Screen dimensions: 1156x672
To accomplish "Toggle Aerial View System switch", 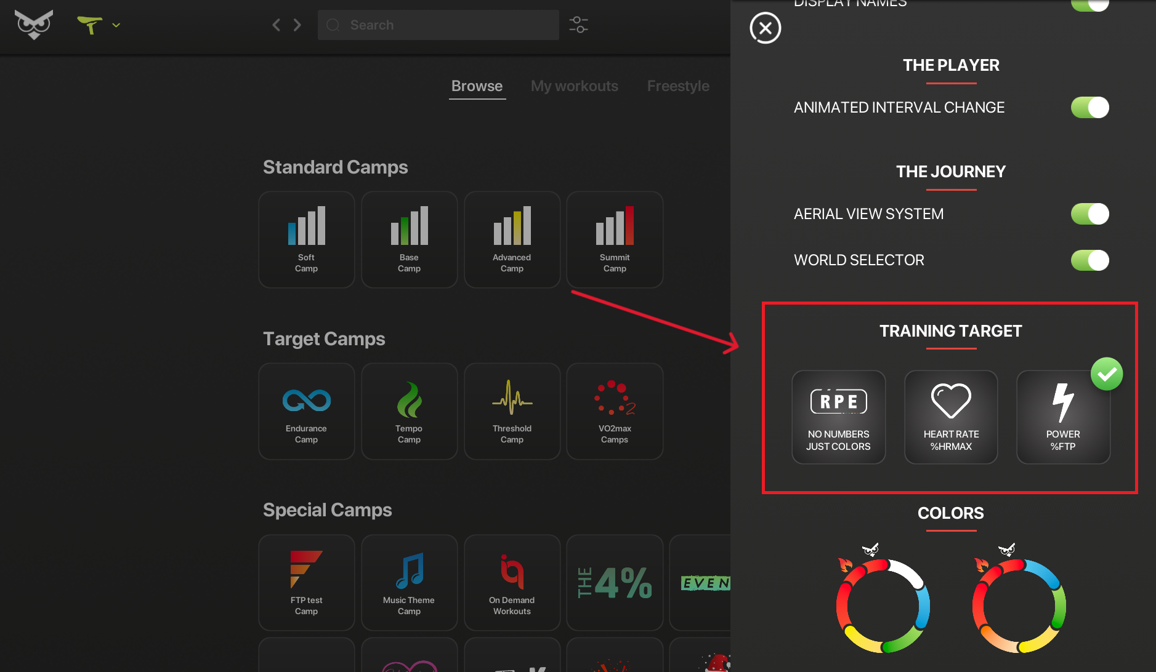I will tap(1089, 214).
